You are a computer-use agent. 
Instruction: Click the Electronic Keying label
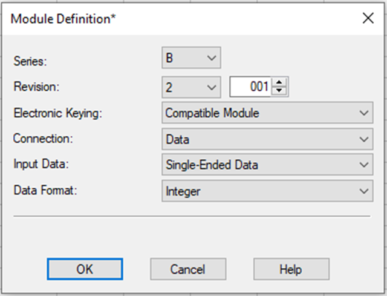click(58, 113)
